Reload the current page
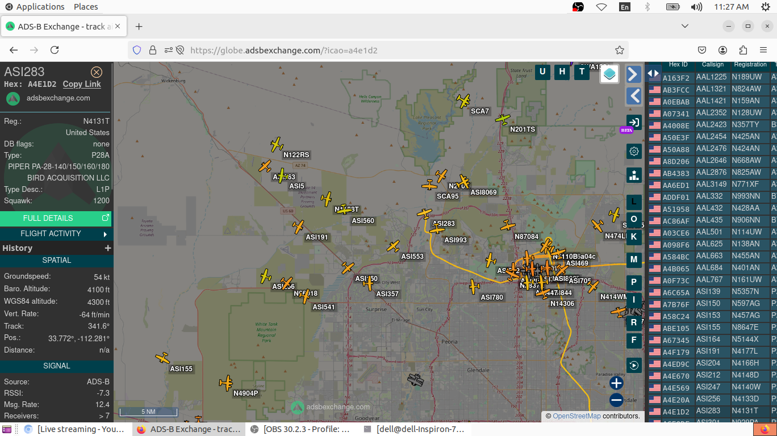Image resolution: width=777 pixels, height=436 pixels. 55,50
